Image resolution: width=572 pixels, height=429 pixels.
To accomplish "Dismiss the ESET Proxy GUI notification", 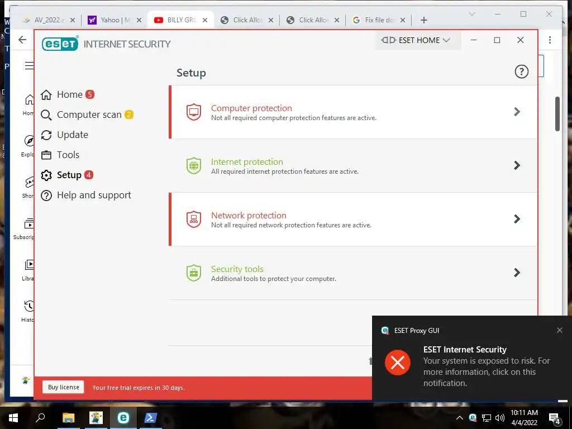I will pos(559,330).
